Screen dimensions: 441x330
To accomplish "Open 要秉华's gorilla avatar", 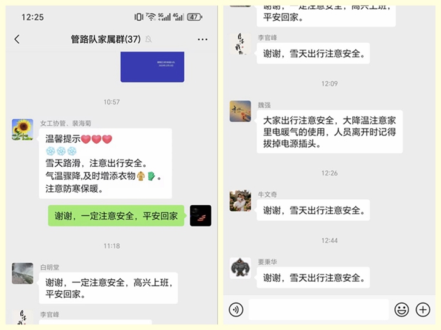I will pyautogui.click(x=240, y=268).
